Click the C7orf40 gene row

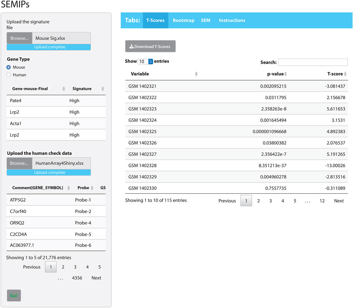[x=56, y=211]
